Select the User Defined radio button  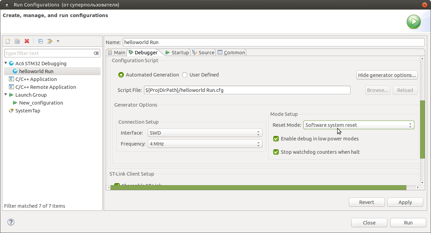(185, 75)
